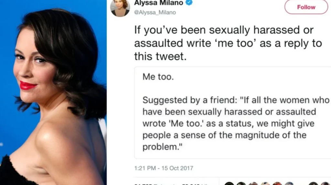
Task: Open the @Alyssa_Milano handle link
Action: pyautogui.click(x=155, y=13)
